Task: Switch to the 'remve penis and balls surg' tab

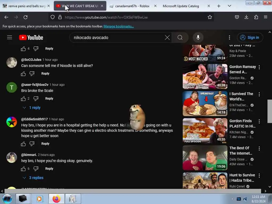Action: point(27,6)
